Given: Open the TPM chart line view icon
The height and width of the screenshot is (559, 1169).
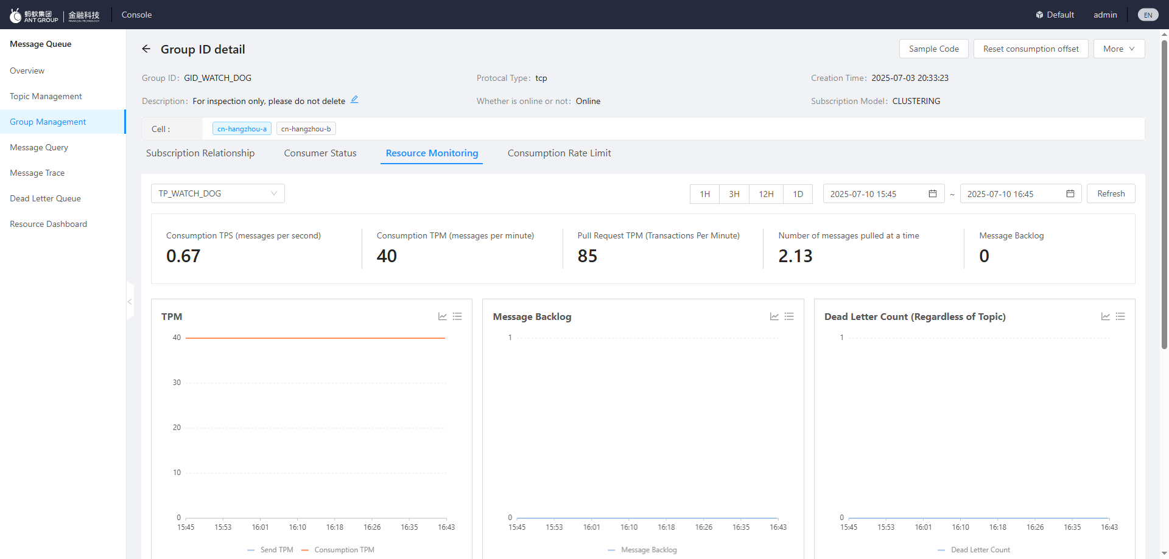Looking at the screenshot, I should [x=443, y=316].
